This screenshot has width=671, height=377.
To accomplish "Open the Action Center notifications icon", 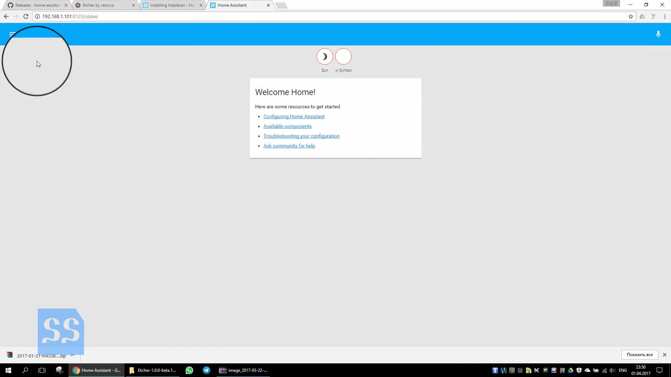I will point(659,370).
